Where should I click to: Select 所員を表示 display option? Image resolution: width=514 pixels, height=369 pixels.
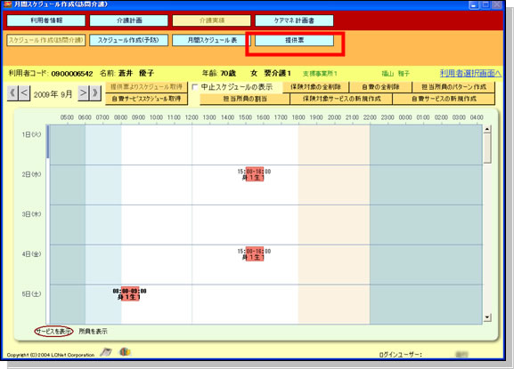94,332
